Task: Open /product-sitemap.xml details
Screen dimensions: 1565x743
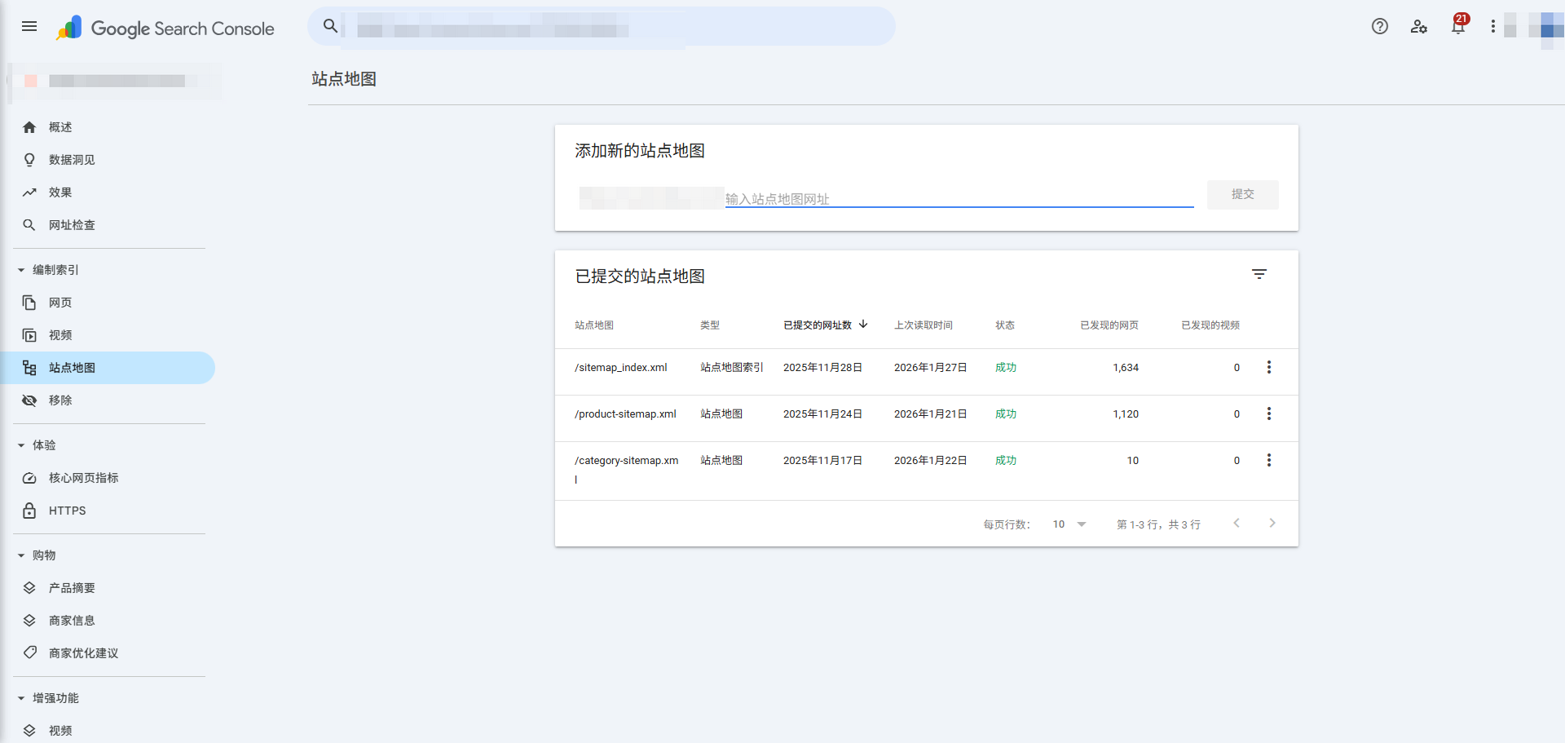Action: tap(625, 414)
